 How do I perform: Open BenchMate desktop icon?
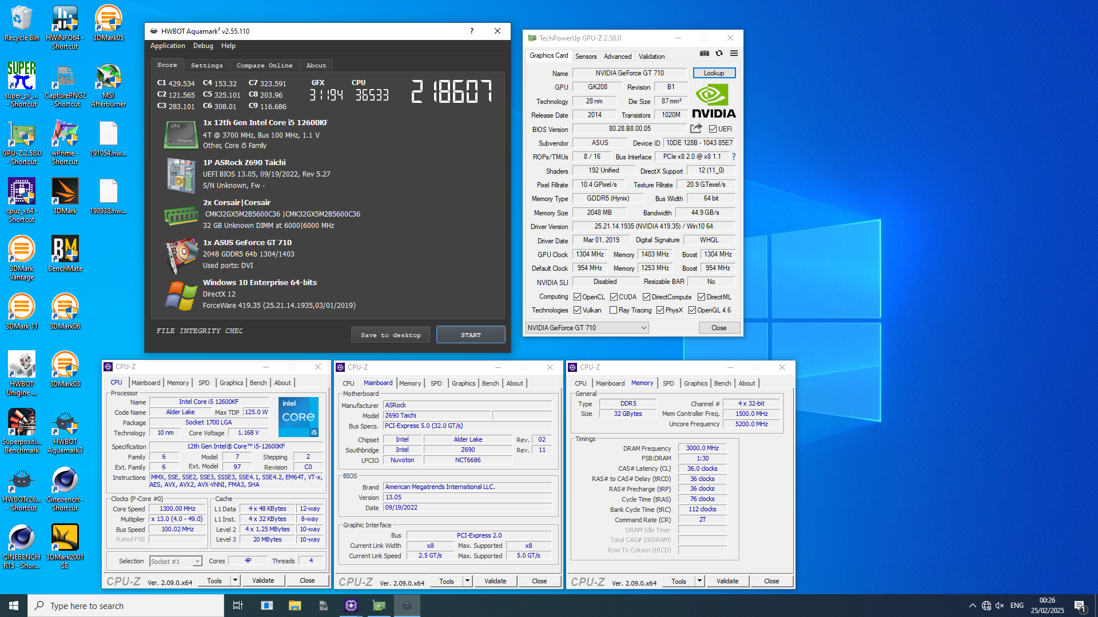pos(65,254)
